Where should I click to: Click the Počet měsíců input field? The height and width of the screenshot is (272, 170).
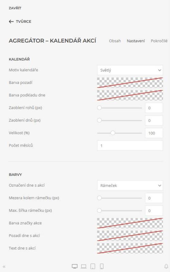[130, 146]
